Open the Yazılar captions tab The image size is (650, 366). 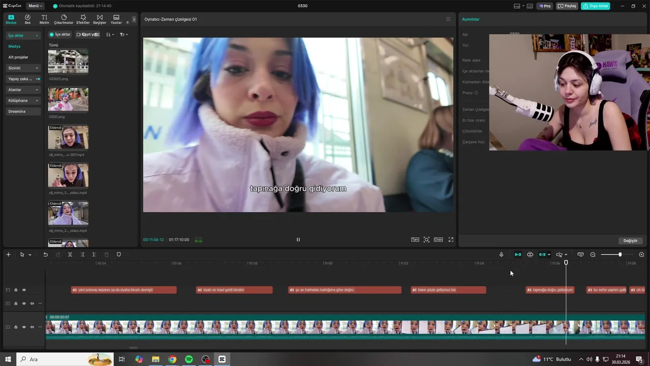point(116,19)
